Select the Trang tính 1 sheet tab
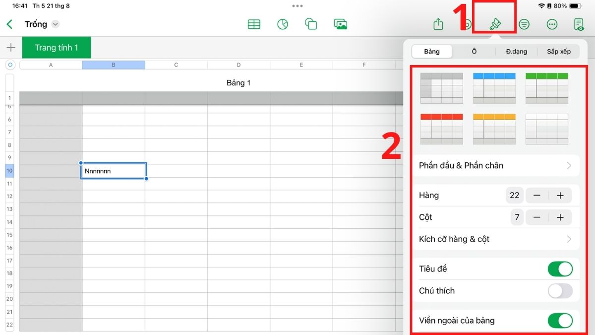 [x=57, y=48]
